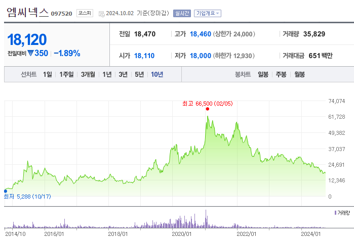This screenshot has width=354, height=243.
Task: Open the 기업개요 dropdown
Action: click(208, 13)
